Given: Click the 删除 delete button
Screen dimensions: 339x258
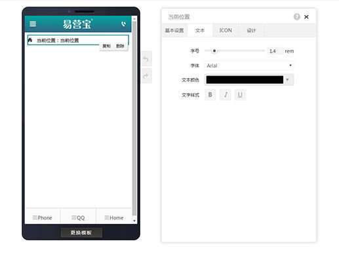Looking at the screenshot, I should tap(120, 46).
